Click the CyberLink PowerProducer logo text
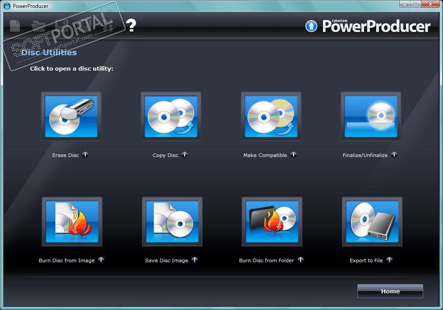The image size is (443, 310). (x=376, y=26)
